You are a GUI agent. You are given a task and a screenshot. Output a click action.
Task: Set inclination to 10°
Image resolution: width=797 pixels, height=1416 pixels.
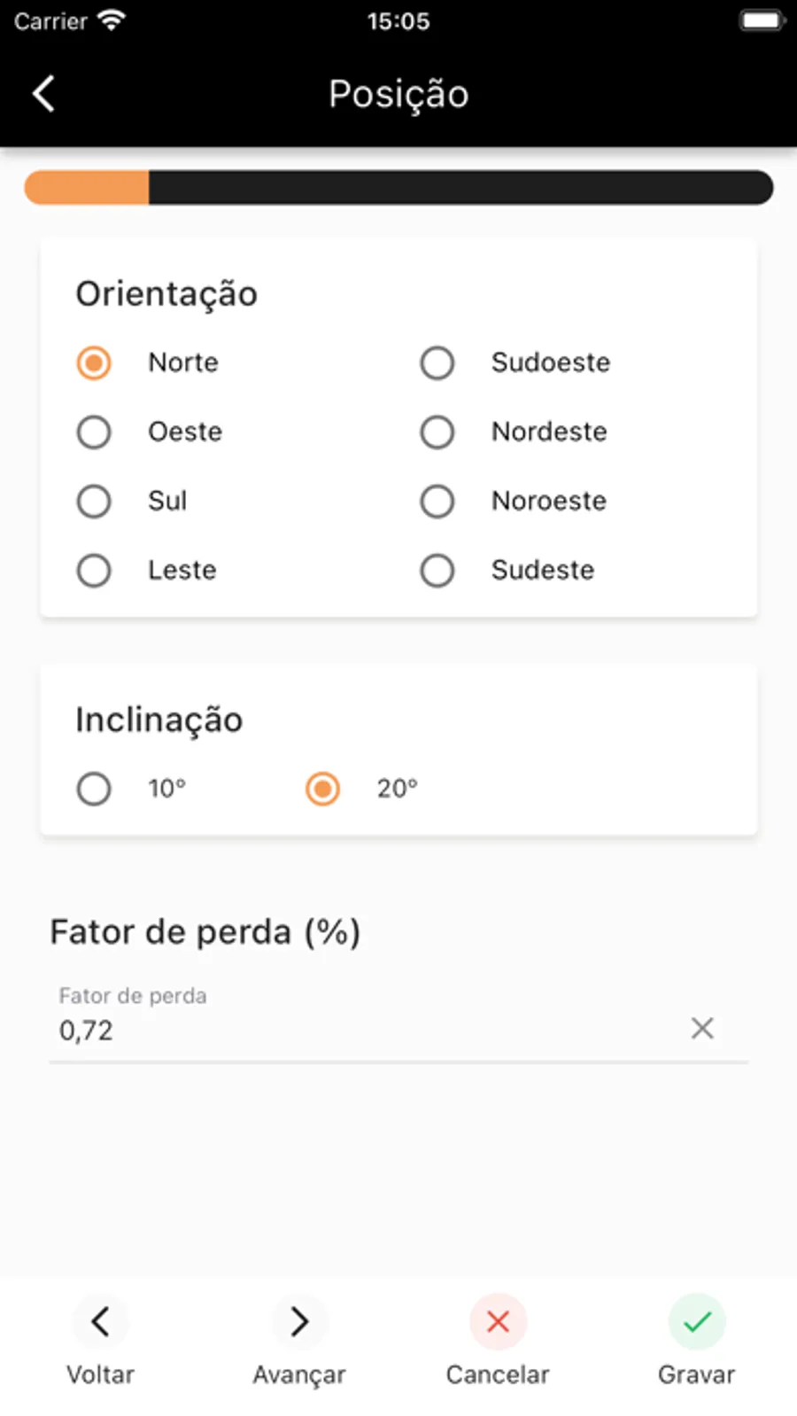pos(94,788)
